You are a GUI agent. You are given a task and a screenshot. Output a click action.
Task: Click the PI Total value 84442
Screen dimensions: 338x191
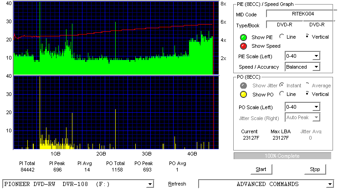(x=27, y=170)
